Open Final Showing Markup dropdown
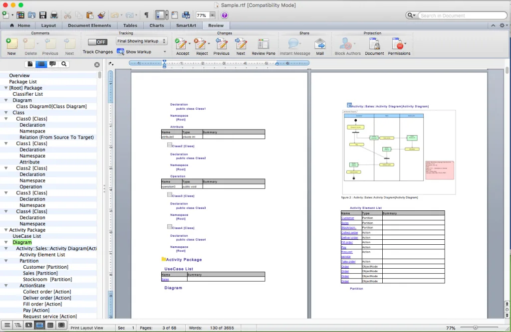511x332 pixels. click(x=141, y=41)
